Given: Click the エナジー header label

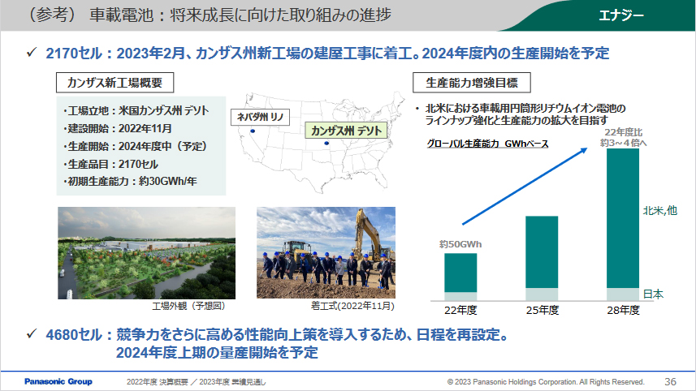Looking at the screenshot, I should [621, 15].
